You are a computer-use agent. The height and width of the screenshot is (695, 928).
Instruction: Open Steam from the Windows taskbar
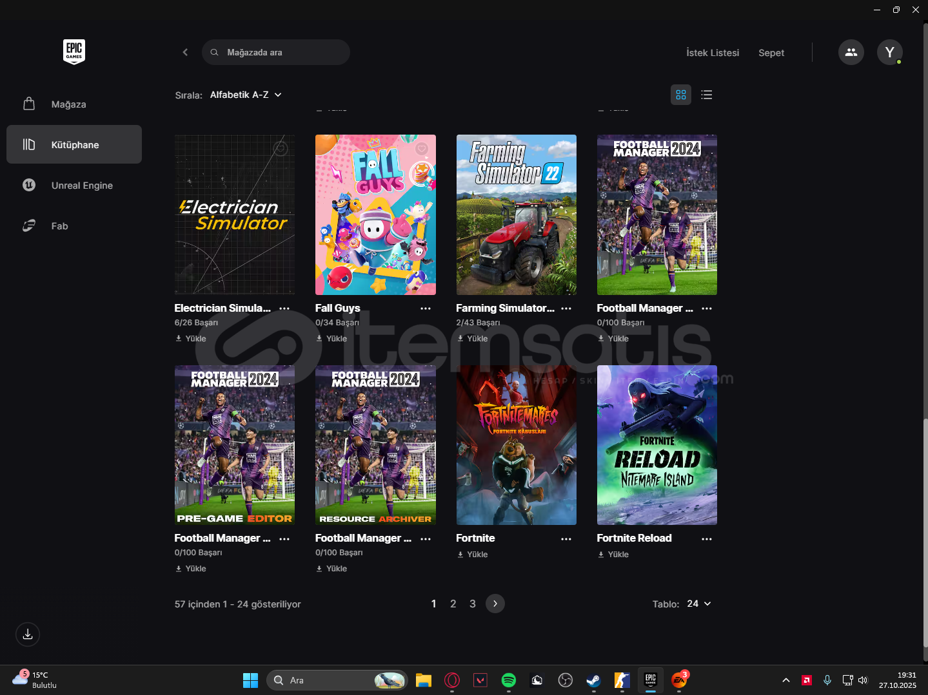coord(593,680)
